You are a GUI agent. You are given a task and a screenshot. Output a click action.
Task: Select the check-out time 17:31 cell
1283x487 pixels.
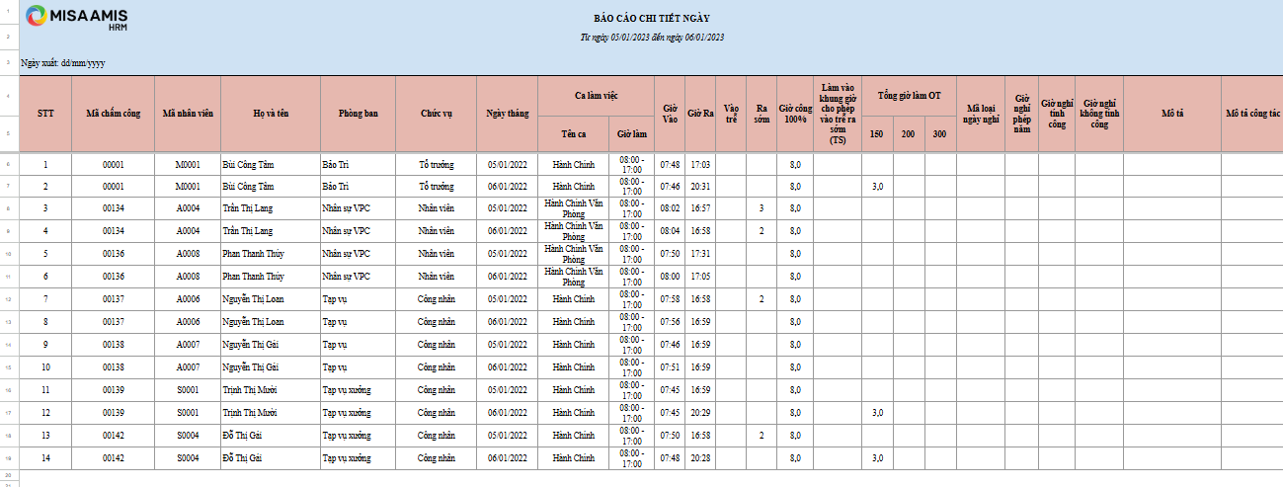tap(700, 254)
